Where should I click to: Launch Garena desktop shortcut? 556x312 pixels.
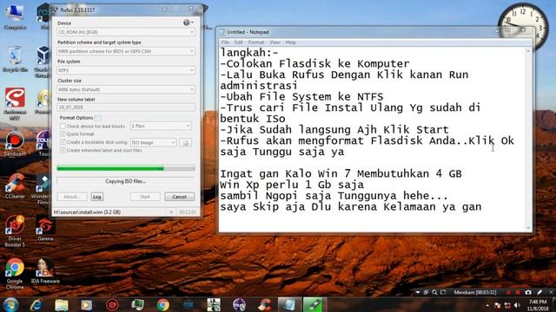pyautogui.click(x=45, y=229)
